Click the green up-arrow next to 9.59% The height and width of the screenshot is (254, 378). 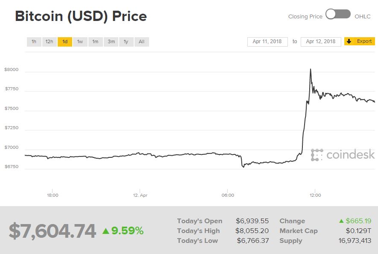point(106,231)
